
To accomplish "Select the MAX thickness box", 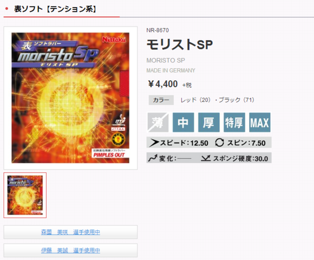I will (x=259, y=122).
